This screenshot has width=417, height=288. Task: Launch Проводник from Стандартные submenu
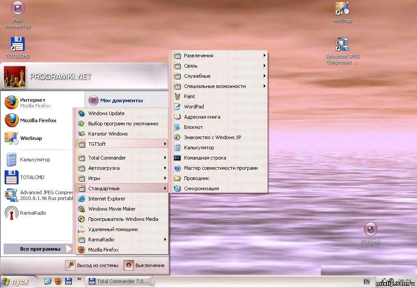pos(219,178)
